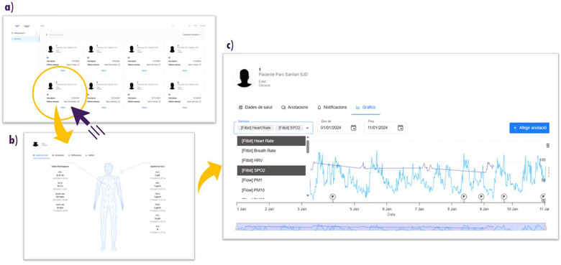Click the right handle of chart range navigator
561x265 pixels.
coord(546,228)
